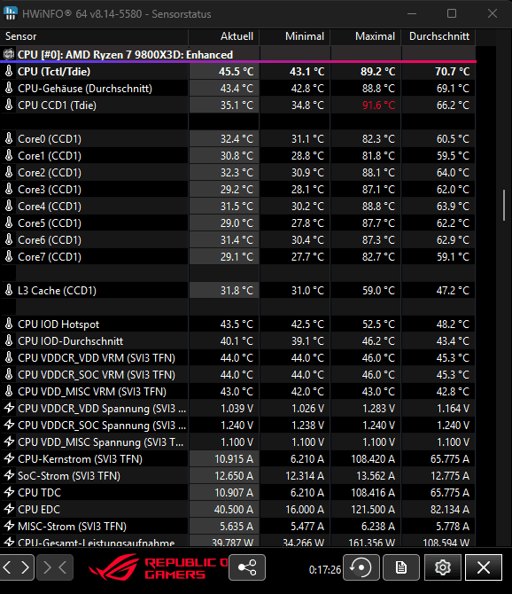The width and height of the screenshot is (512, 594).
Task: Click thermometer icon beside CPU VDD_MISC VRM
Action: pos(9,391)
